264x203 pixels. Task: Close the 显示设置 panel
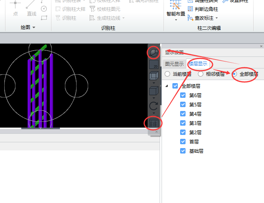click(261, 46)
